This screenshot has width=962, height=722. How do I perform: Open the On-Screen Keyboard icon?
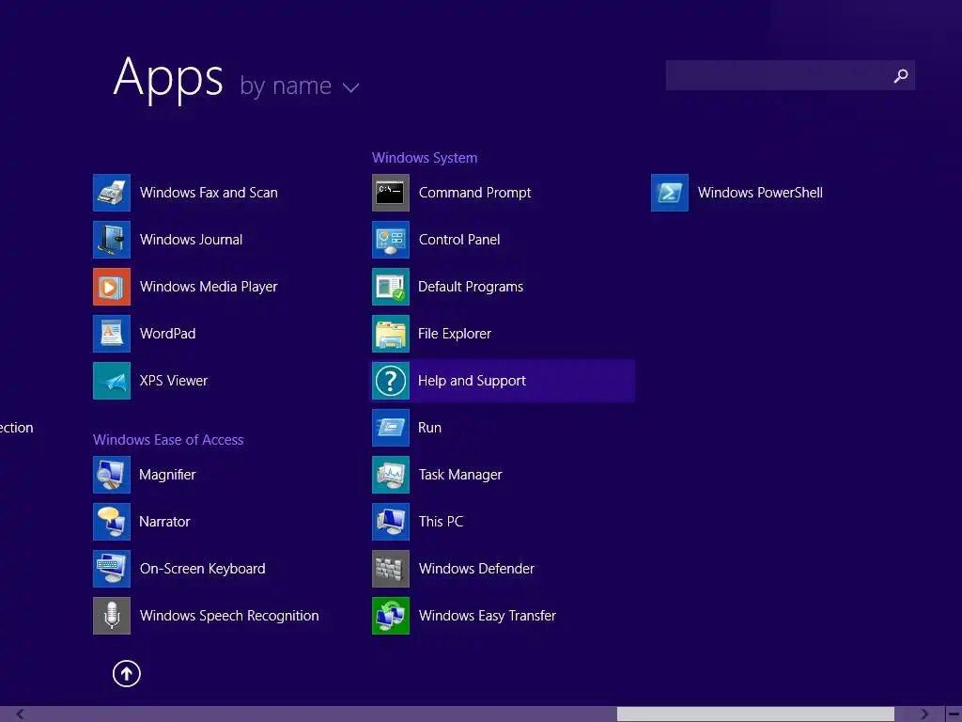[x=112, y=569]
